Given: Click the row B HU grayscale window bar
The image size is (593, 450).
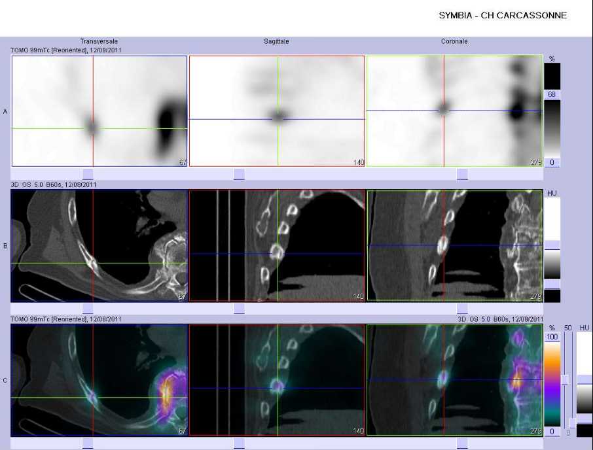Looking at the screenshot, I should click(x=552, y=250).
